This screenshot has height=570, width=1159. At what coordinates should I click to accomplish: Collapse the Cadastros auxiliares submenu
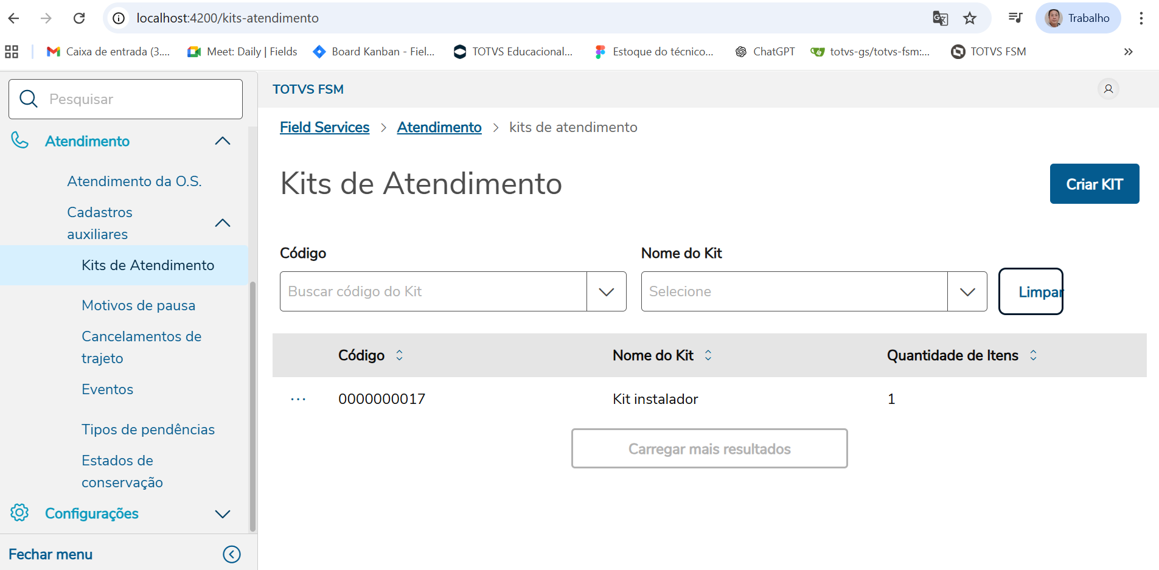pos(223,223)
